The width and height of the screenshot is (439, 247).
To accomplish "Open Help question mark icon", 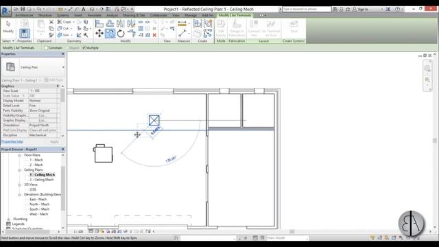I will (397, 9).
